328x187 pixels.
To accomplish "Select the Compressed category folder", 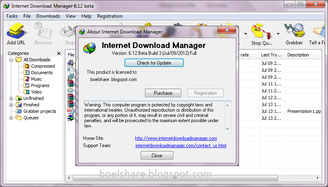I will (x=39, y=66).
